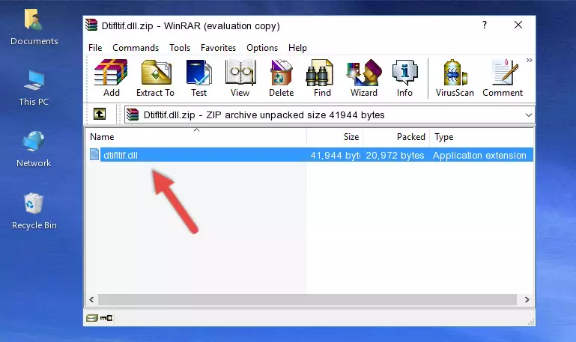Viewport: 576px width, 342px height.
Task: Open the Help menu
Action: (x=297, y=48)
